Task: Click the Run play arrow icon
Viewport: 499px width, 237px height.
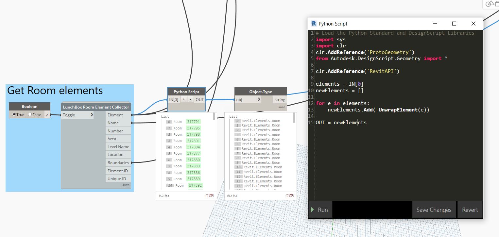Action: (x=313, y=210)
